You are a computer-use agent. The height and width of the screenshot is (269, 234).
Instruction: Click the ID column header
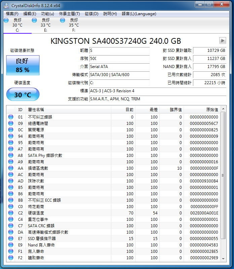[x=20, y=110]
